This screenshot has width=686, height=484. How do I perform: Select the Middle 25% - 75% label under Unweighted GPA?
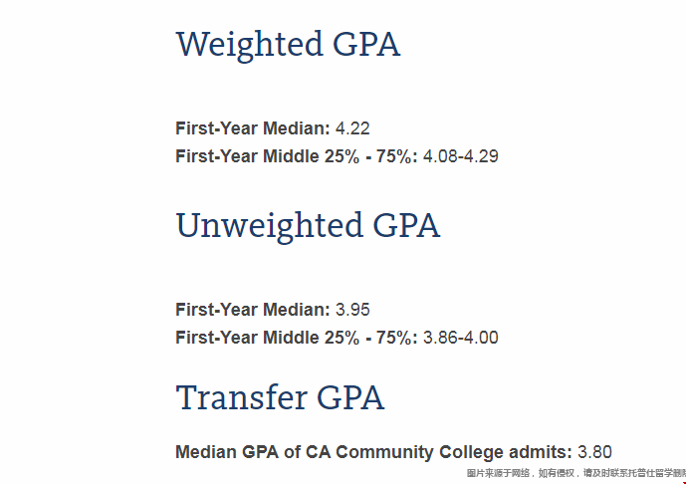[297, 338]
